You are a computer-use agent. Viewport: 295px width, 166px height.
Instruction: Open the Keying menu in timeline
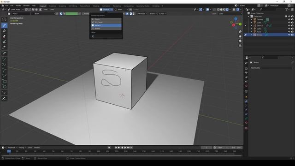[22, 148]
